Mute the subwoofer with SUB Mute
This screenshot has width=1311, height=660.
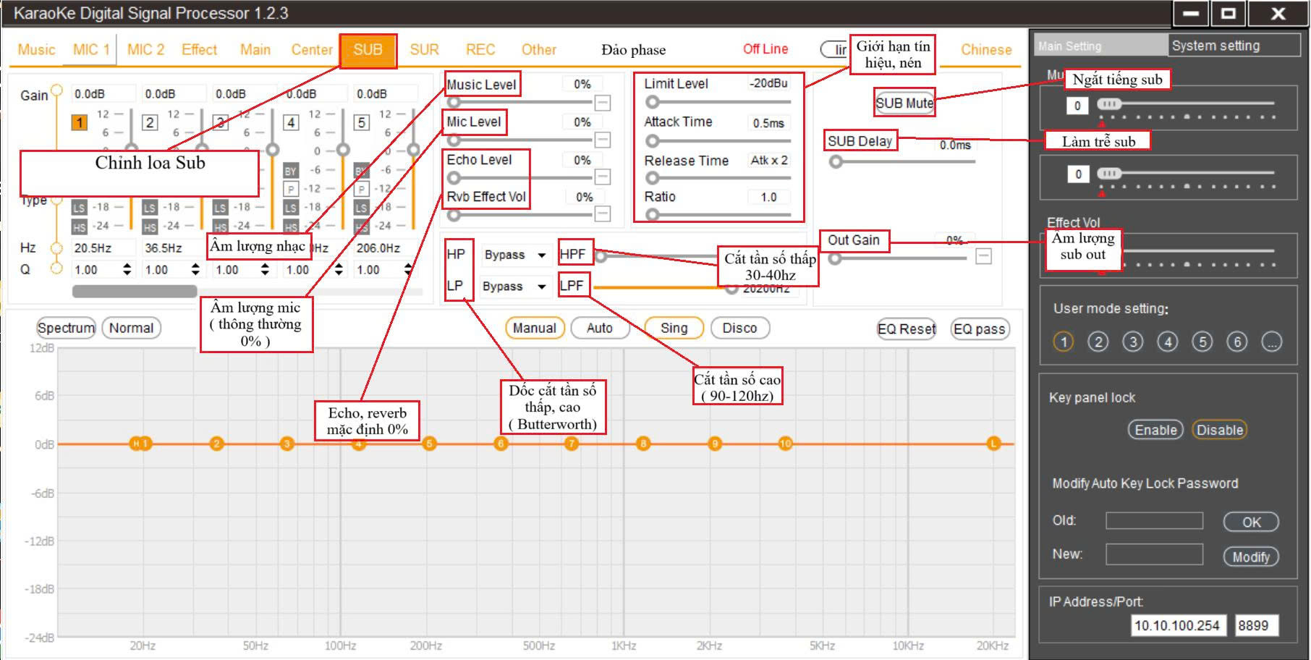coord(904,103)
